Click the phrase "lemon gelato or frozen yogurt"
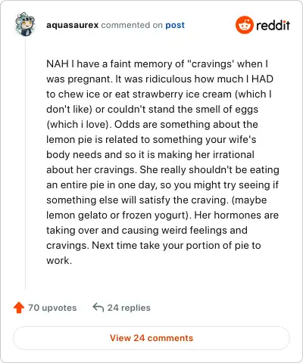The image size is (303, 363). 116,216
